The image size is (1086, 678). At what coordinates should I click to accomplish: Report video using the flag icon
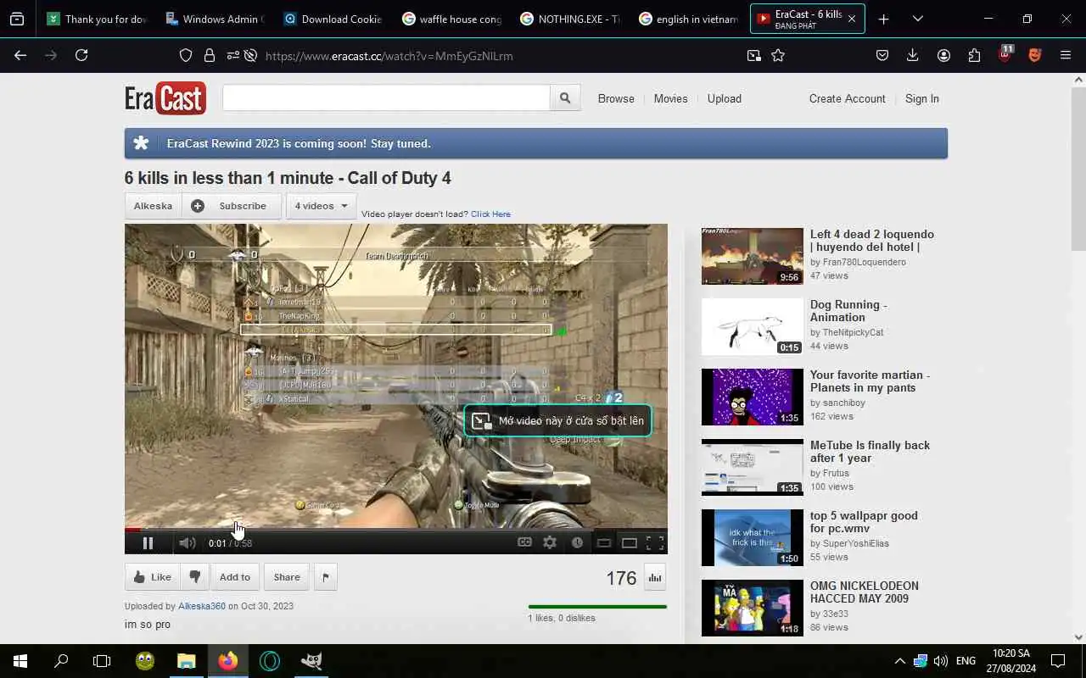pyautogui.click(x=325, y=577)
